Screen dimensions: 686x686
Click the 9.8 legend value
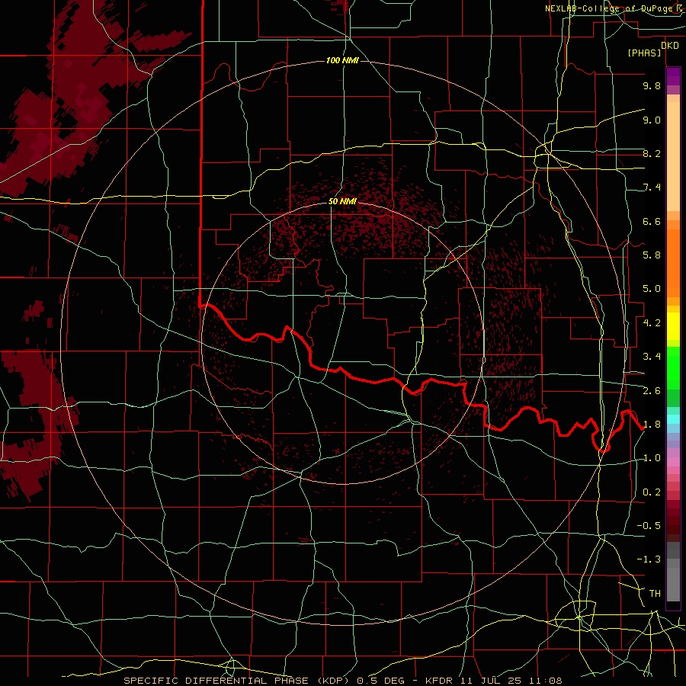click(652, 85)
